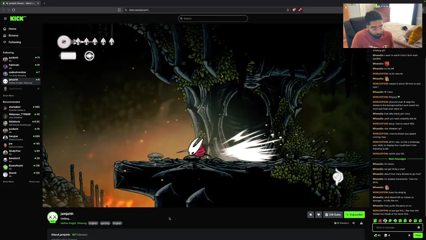
Task: Open the 6 Viewers list
Action: 341,223
